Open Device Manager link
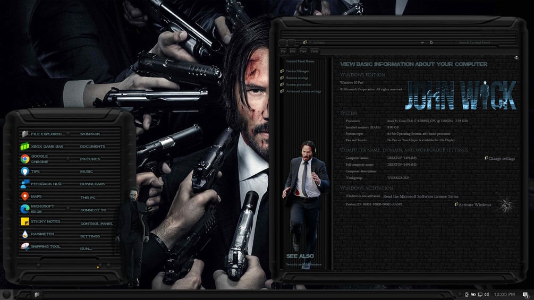This screenshot has height=300, width=534. pos(298,72)
